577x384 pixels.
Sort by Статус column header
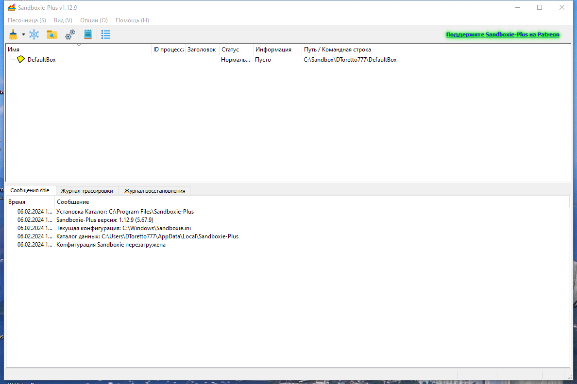point(236,50)
